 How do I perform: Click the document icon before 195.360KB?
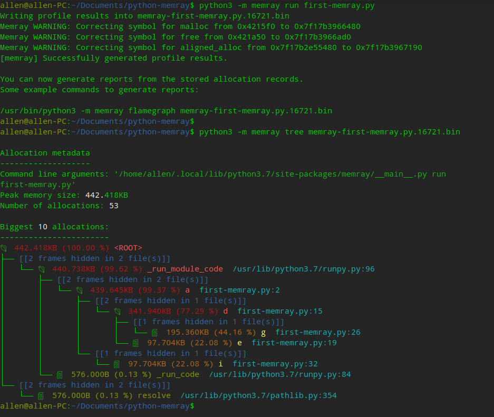[x=154, y=333]
